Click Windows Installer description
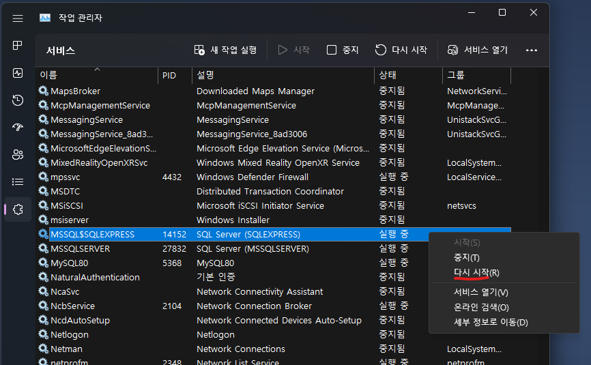This screenshot has width=591, height=365. [x=233, y=220]
